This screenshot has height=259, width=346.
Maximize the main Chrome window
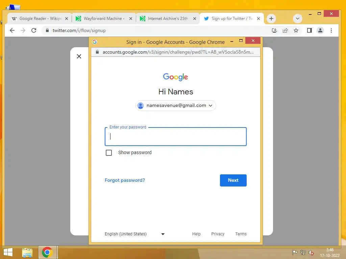319,13
